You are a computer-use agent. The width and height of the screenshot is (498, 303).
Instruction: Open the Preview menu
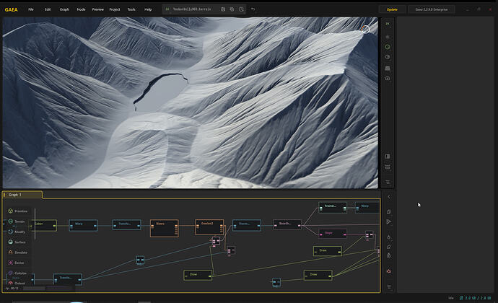click(x=98, y=9)
